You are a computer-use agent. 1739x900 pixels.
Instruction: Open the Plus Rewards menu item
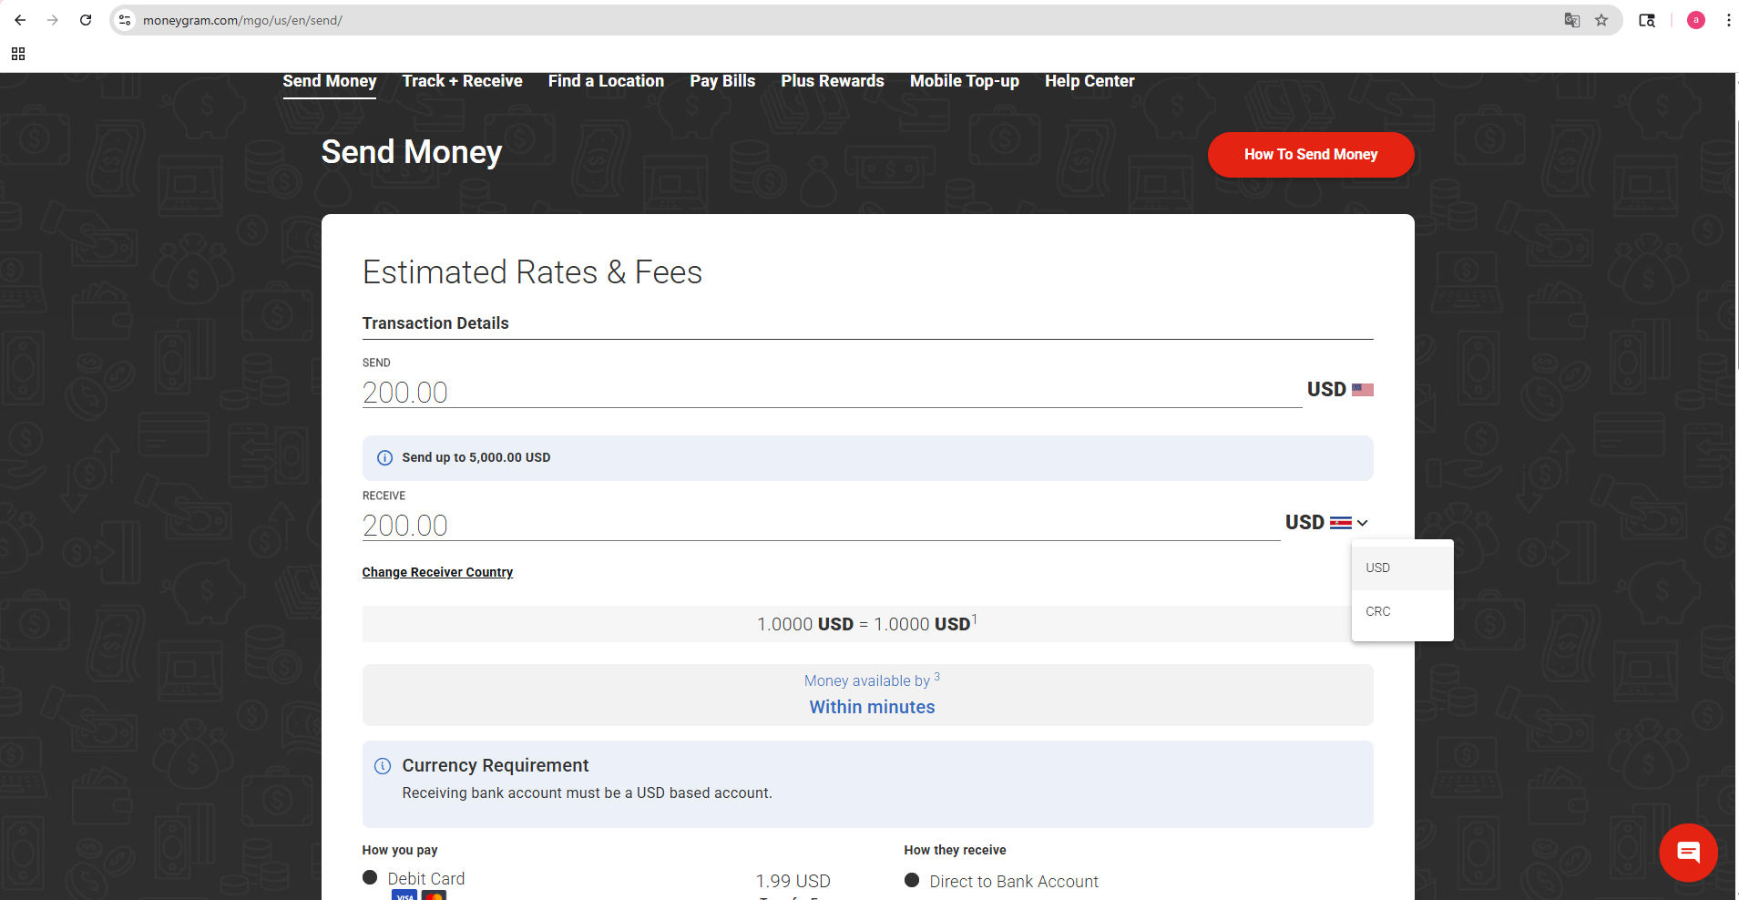[x=832, y=81]
